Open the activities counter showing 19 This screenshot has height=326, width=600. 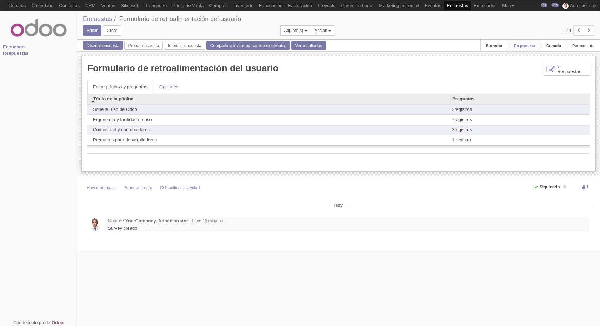544,5
